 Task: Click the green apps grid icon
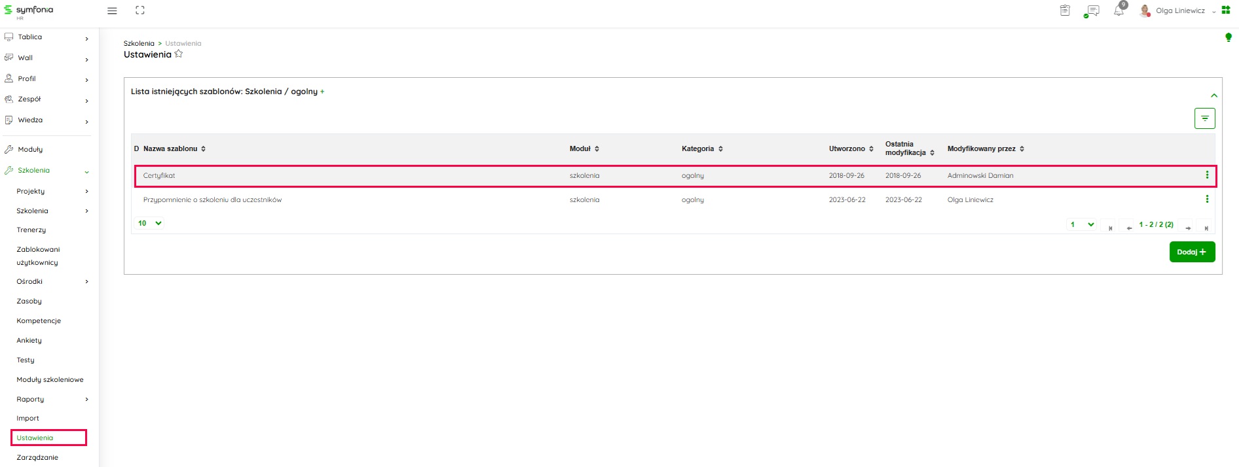click(x=1226, y=10)
